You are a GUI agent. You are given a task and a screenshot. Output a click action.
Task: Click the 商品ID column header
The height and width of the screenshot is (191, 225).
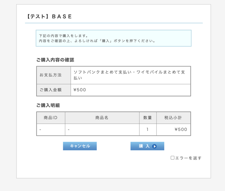pos(51,118)
